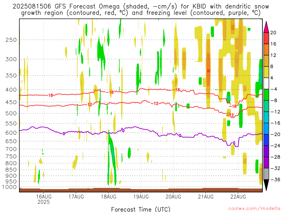This screenshot has width=283, height=212.
Task: Click the green -4 to -8 scale swatch
Action: point(266,95)
